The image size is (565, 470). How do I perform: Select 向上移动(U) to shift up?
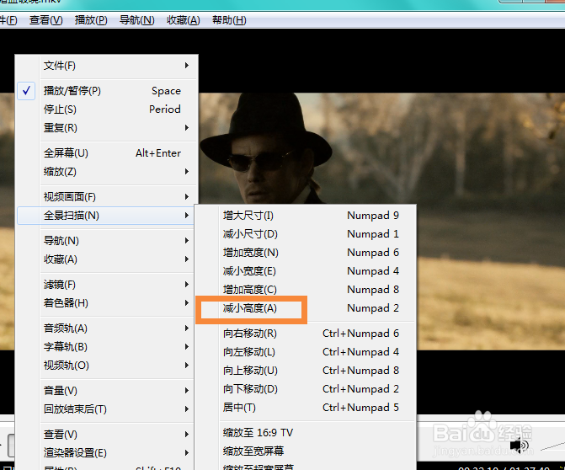pos(306,371)
